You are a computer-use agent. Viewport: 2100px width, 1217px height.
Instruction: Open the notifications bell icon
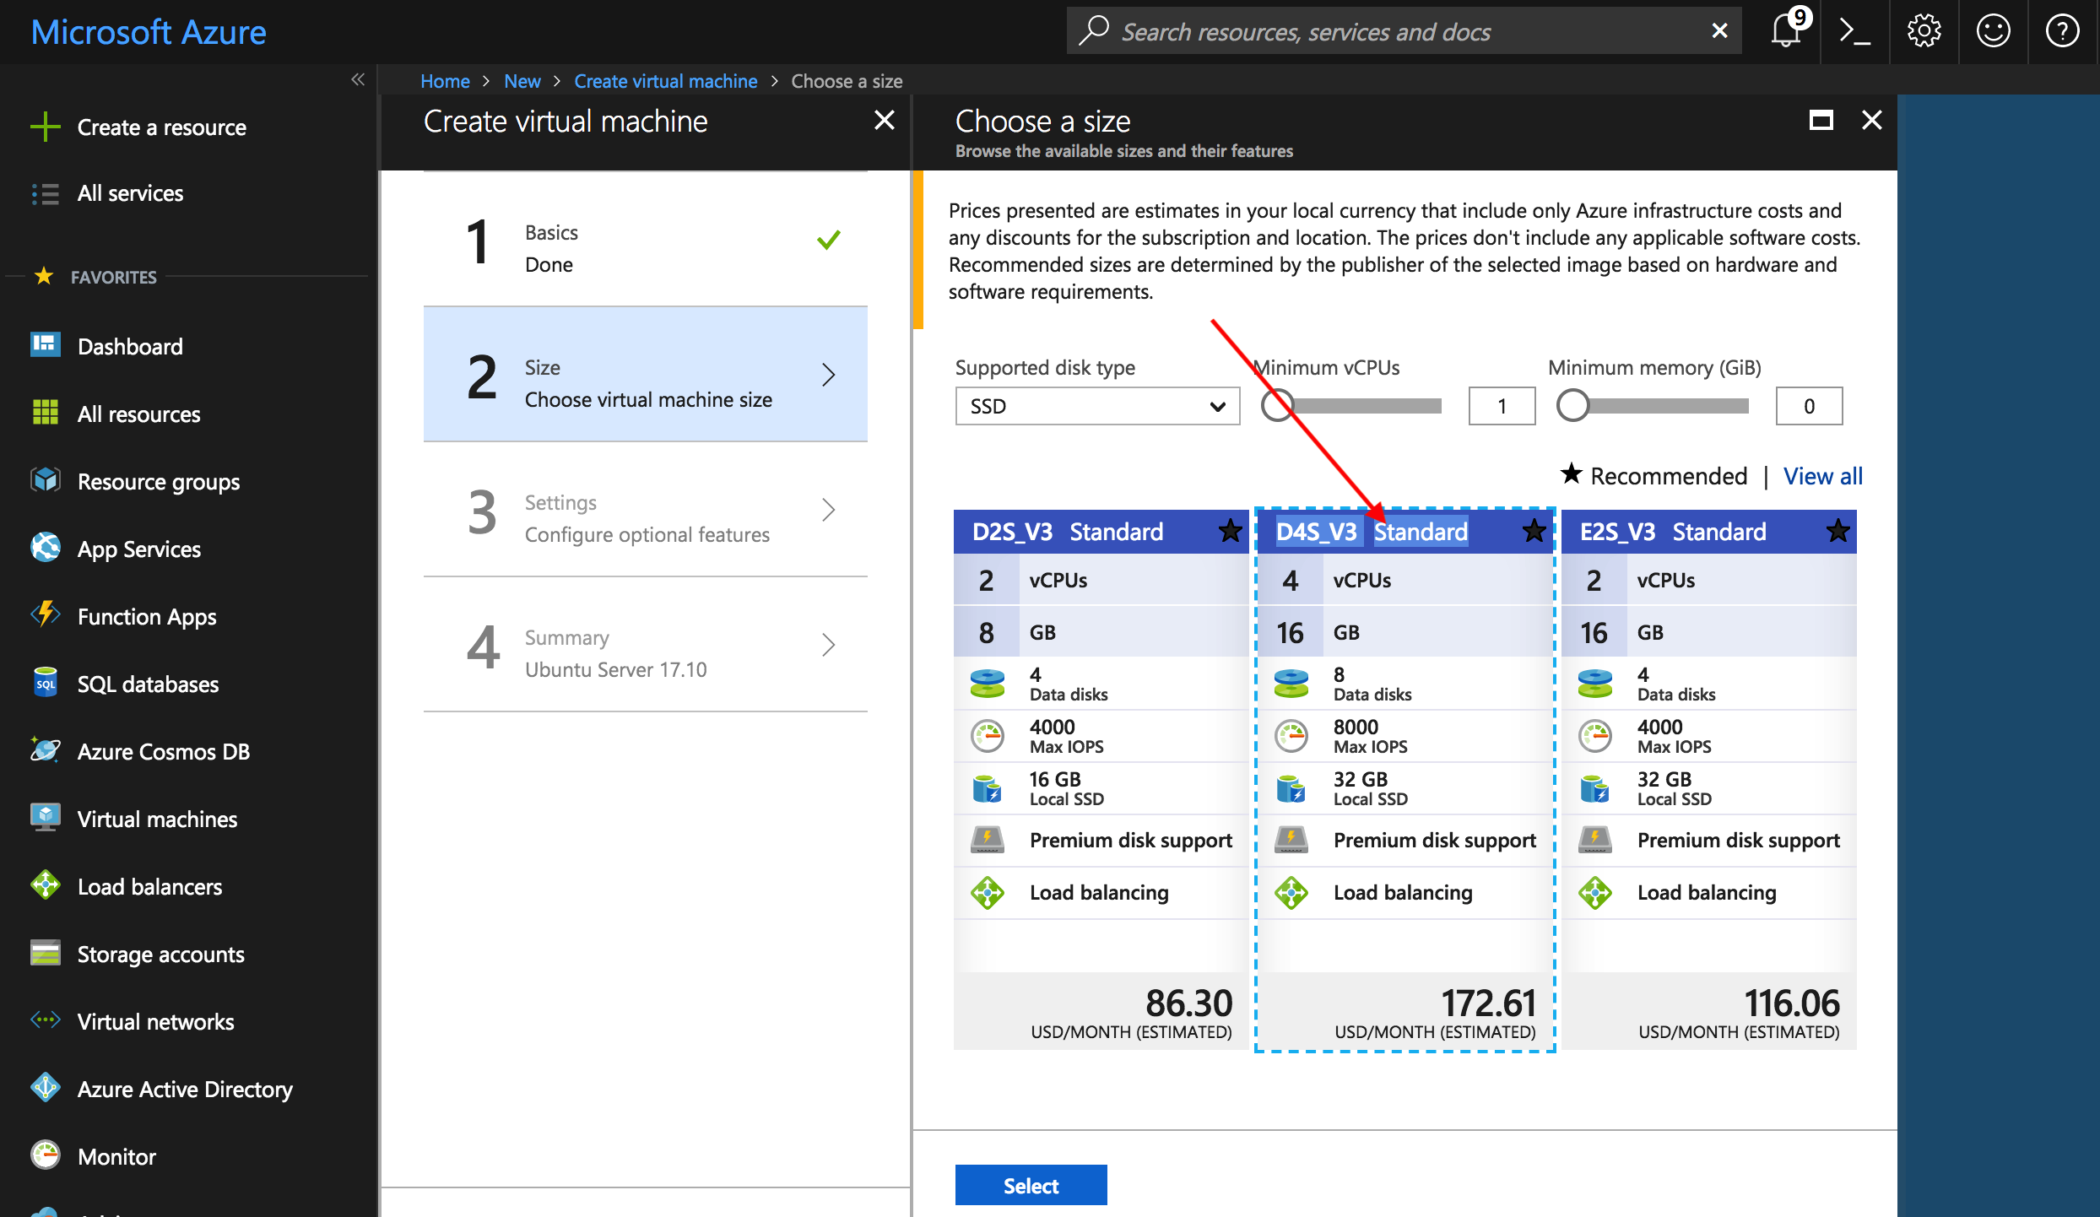(x=1788, y=31)
